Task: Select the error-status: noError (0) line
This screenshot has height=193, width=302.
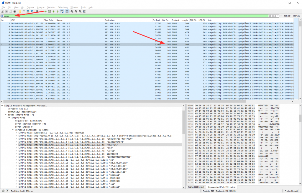Action: point(30,124)
